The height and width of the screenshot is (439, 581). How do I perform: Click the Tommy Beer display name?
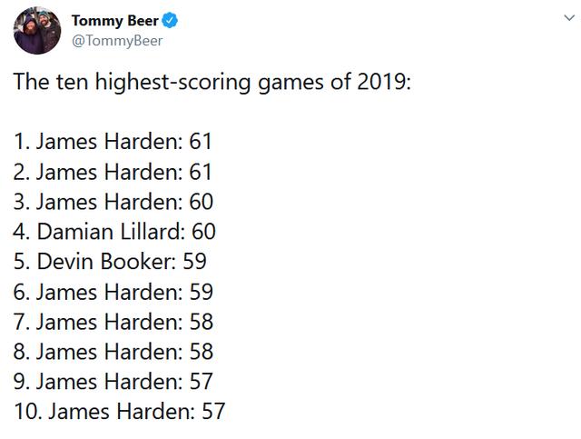coord(115,21)
